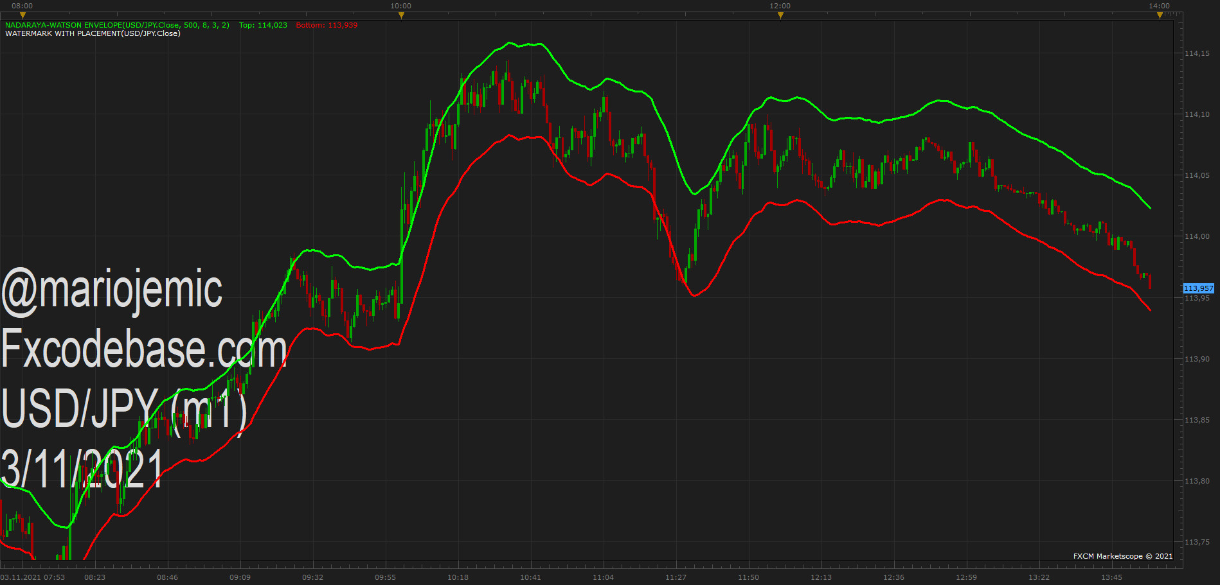This screenshot has height=585, width=1220.
Task: Click the 12:36 time axis label
Action: click(x=893, y=577)
